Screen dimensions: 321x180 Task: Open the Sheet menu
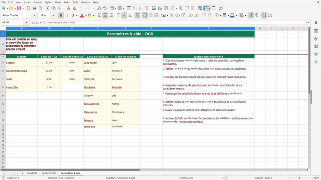(x=58, y=2)
